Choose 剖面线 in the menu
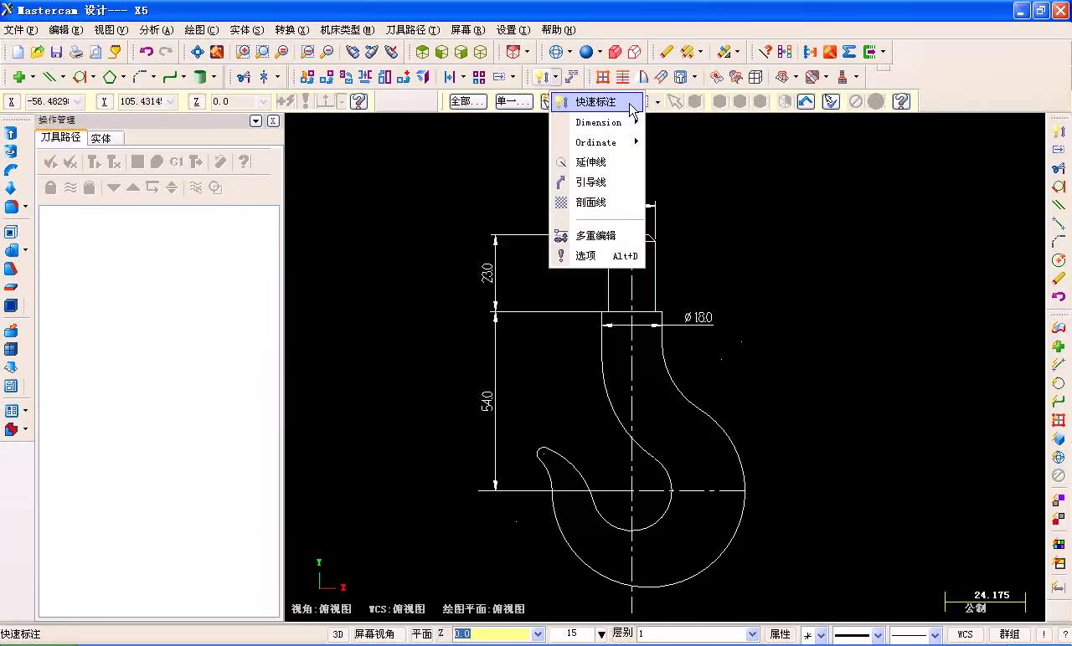The width and height of the screenshot is (1072, 646). point(597,203)
